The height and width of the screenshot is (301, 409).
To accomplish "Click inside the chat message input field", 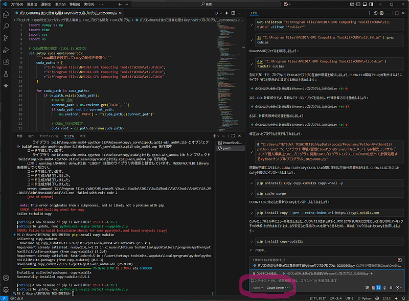I will [x=317, y=280].
